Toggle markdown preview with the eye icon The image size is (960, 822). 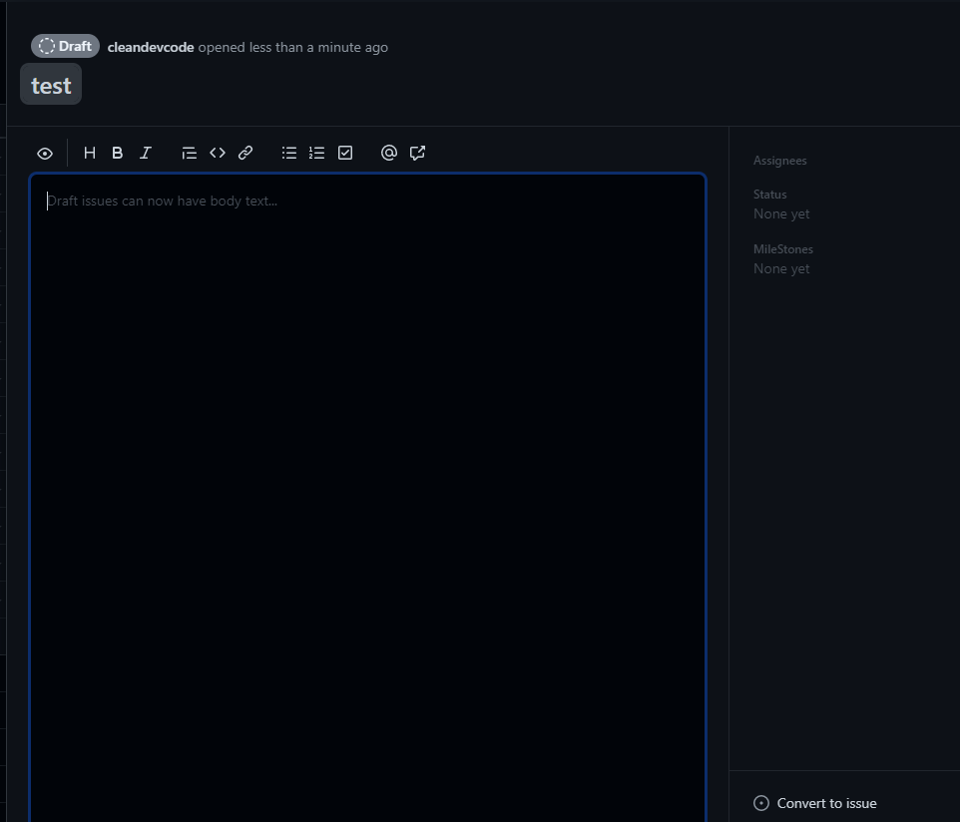pyautogui.click(x=45, y=153)
